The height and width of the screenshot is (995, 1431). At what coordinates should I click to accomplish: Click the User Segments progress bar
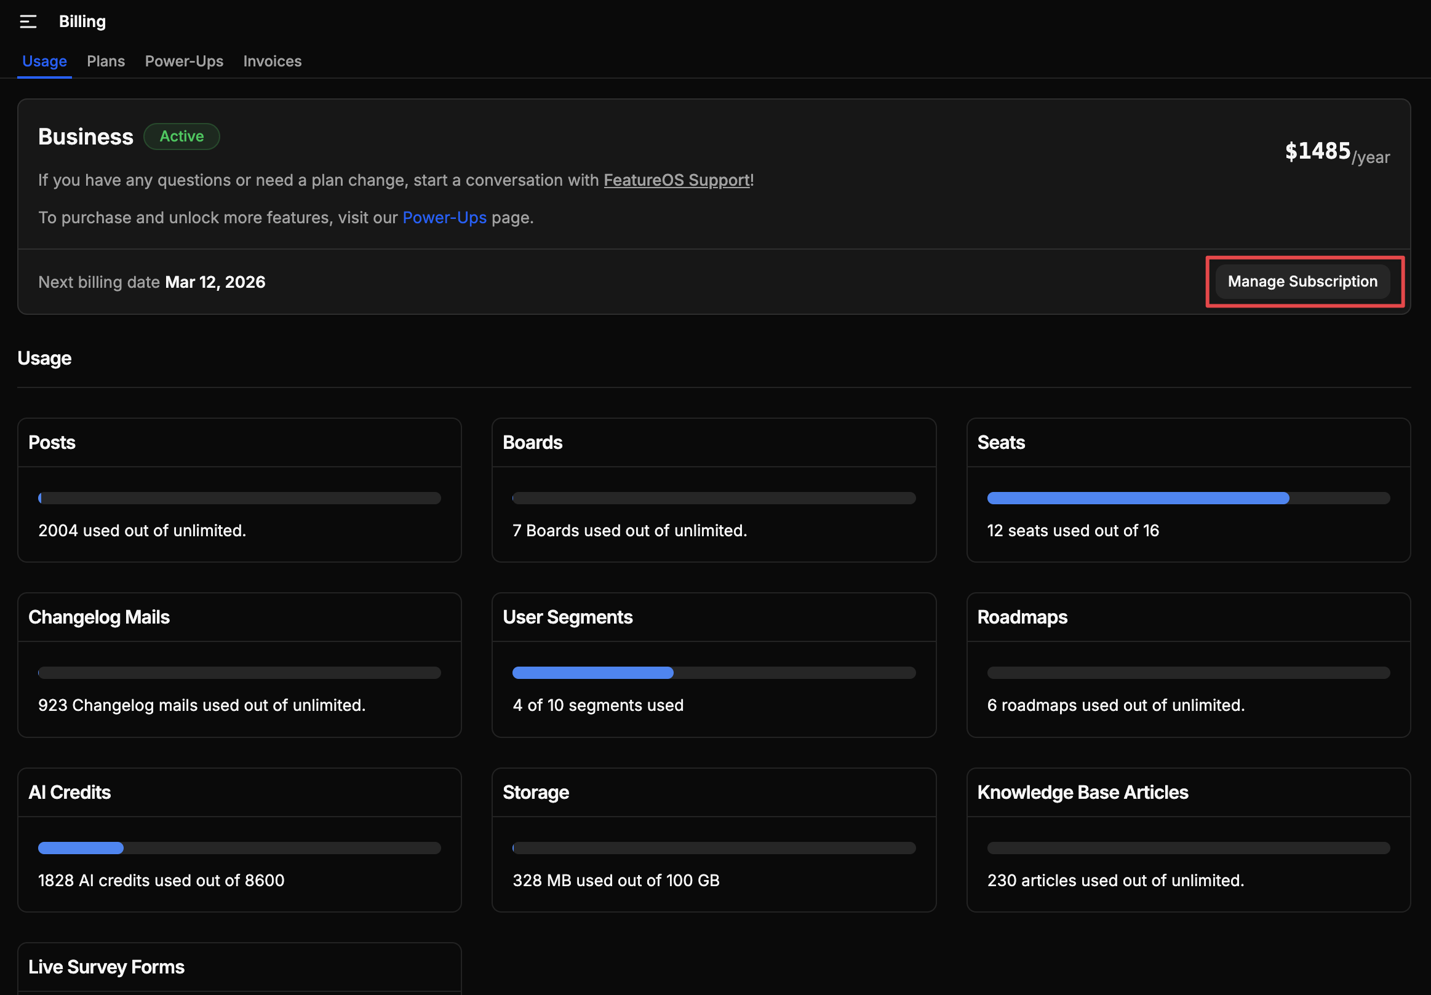pos(713,672)
